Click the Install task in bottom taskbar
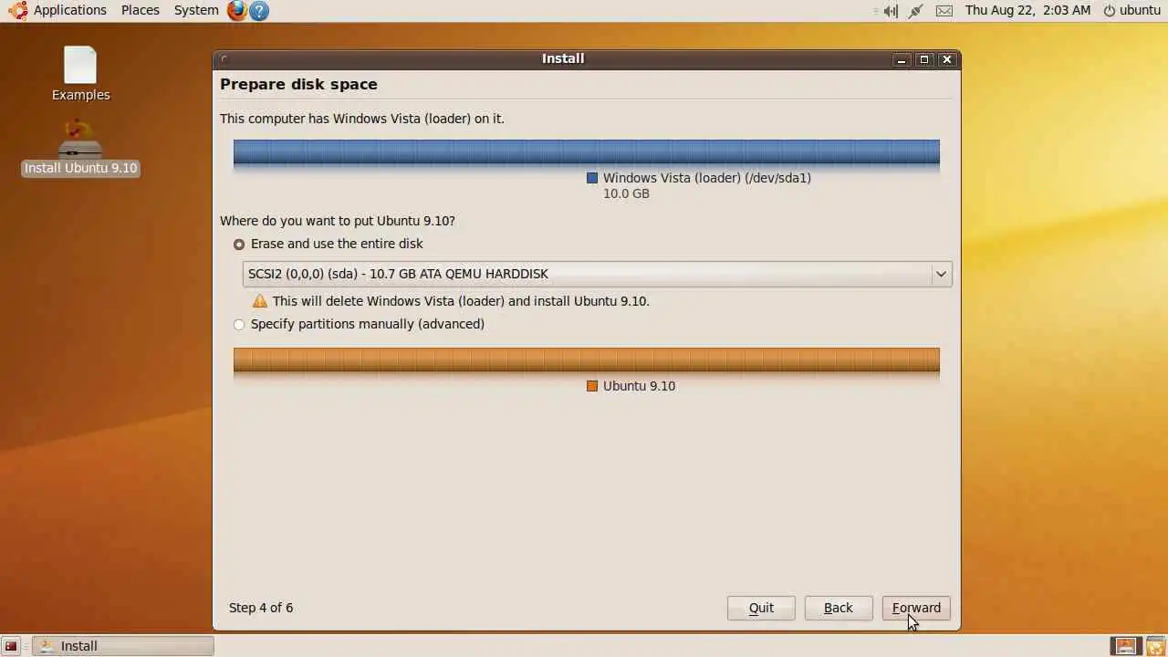 (x=123, y=646)
